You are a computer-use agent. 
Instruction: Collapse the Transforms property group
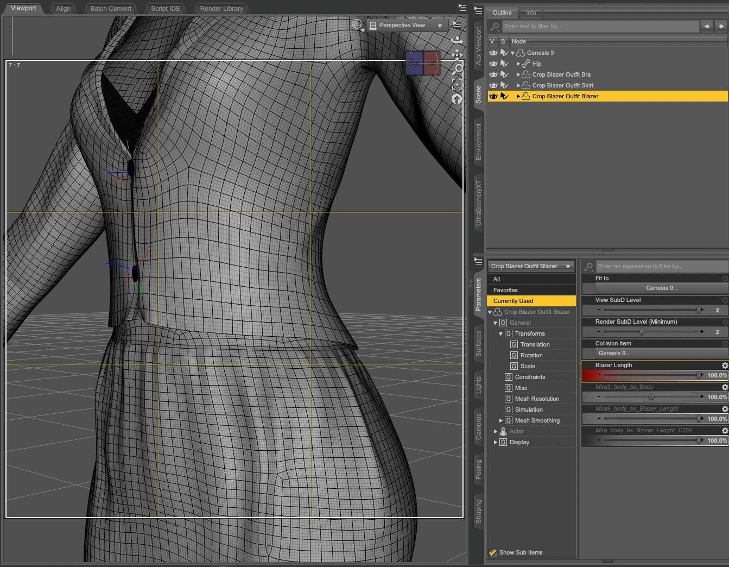coord(501,334)
